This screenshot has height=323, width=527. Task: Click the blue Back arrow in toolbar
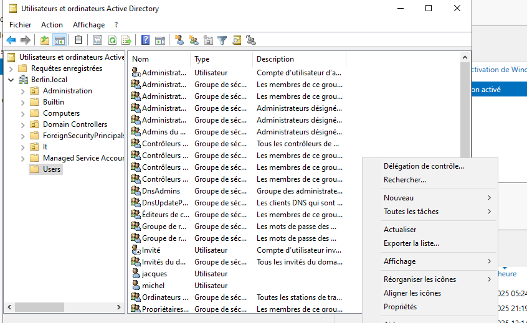pos(11,40)
